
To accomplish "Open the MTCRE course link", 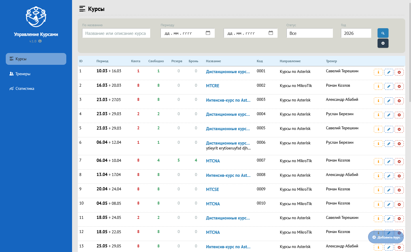I will click(212, 86).
